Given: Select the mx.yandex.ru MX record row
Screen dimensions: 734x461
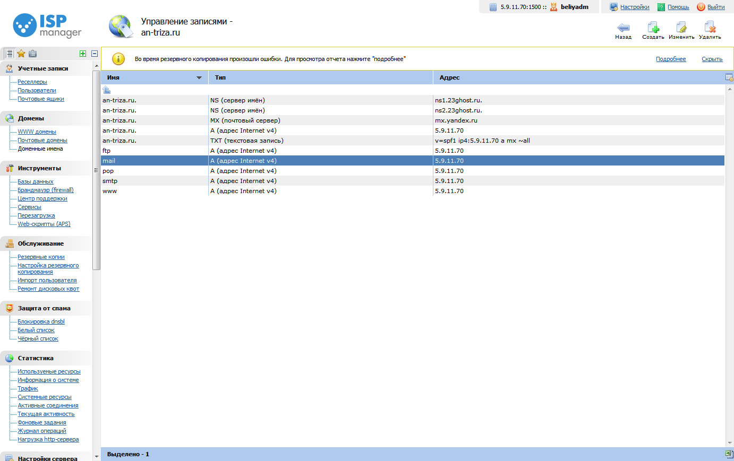Looking at the screenshot, I should pos(413,120).
